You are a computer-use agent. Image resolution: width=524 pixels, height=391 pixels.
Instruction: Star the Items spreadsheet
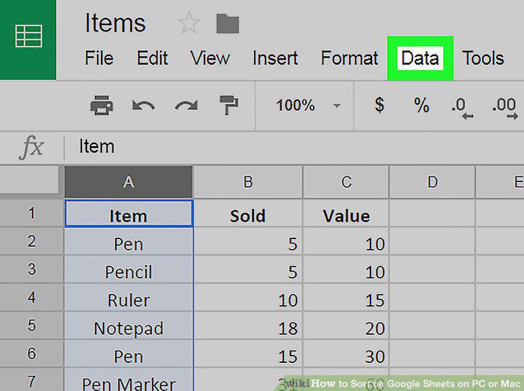[189, 23]
